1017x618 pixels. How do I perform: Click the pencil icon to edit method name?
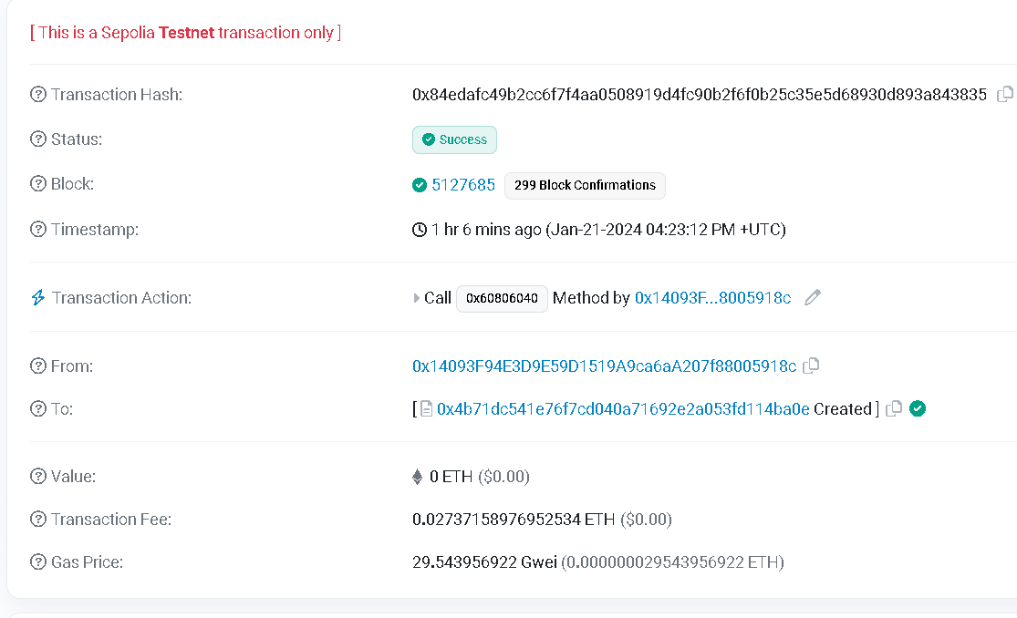812,297
